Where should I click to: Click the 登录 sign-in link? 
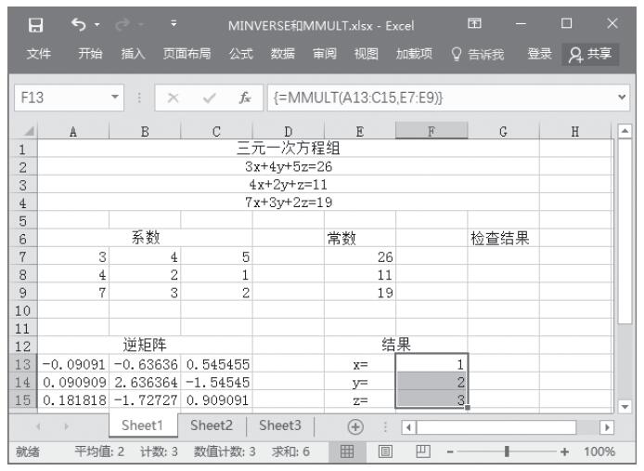click(540, 54)
